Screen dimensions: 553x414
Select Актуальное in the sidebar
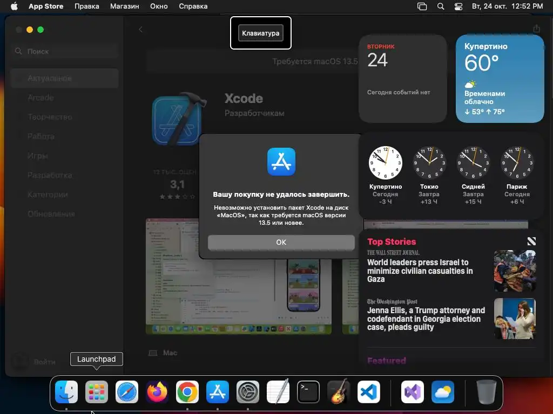pyautogui.click(x=65, y=78)
